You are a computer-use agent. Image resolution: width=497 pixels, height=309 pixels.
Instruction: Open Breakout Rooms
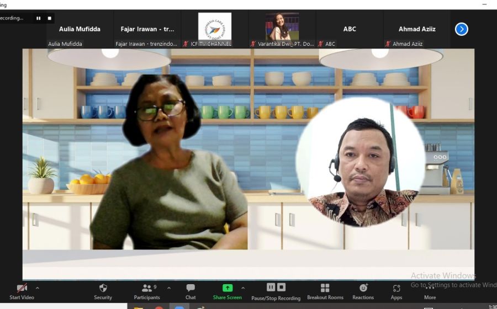pyautogui.click(x=325, y=291)
